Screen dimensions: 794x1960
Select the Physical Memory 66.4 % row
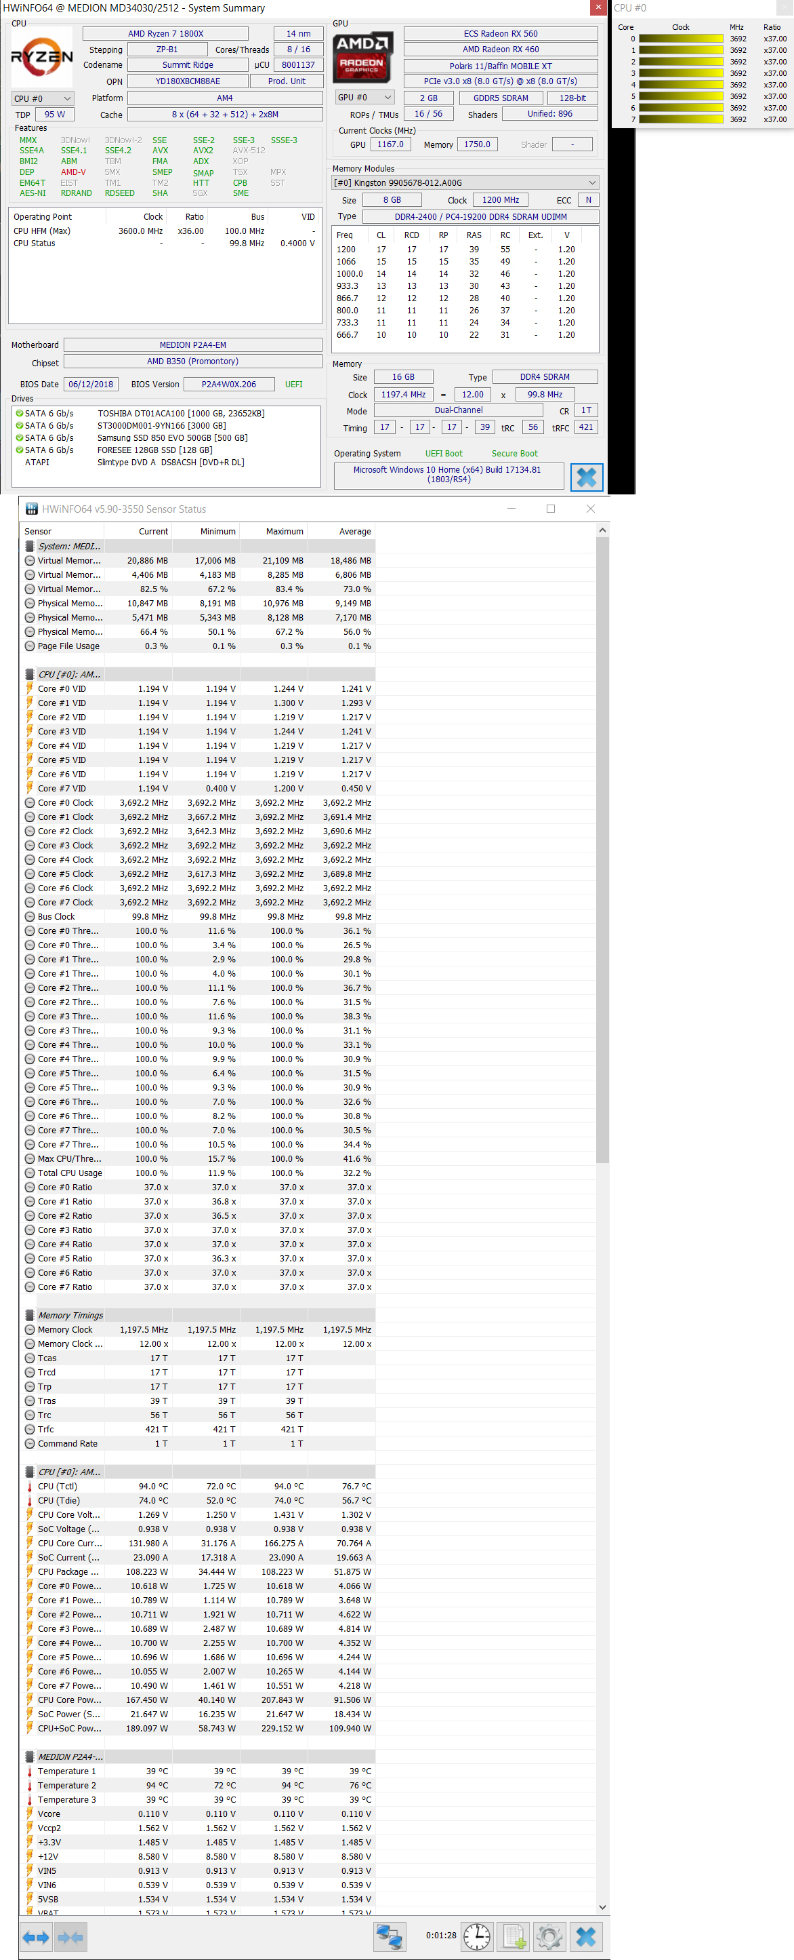pyautogui.click(x=198, y=631)
